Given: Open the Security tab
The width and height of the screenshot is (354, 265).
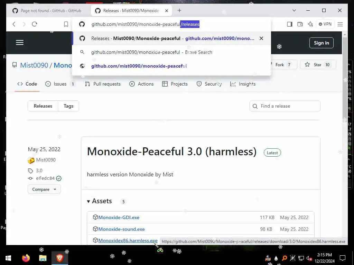Looking at the screenshot, I should point(209,84).
